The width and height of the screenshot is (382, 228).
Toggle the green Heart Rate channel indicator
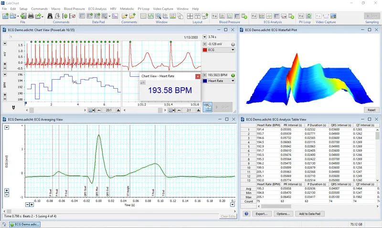(233, 75)
